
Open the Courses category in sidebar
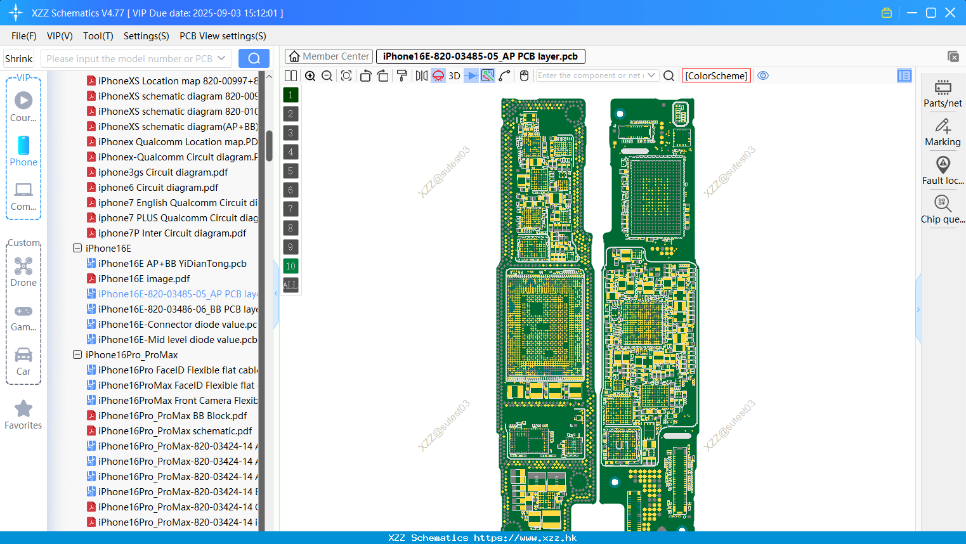tap(23, 107)
